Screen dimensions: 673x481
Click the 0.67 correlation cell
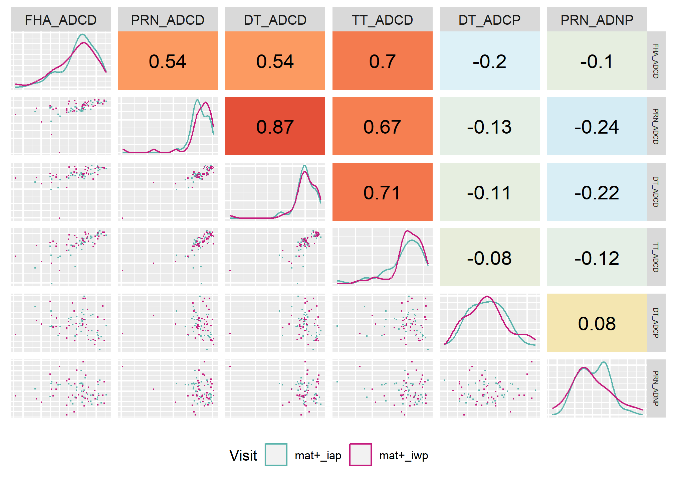point(383,126)
